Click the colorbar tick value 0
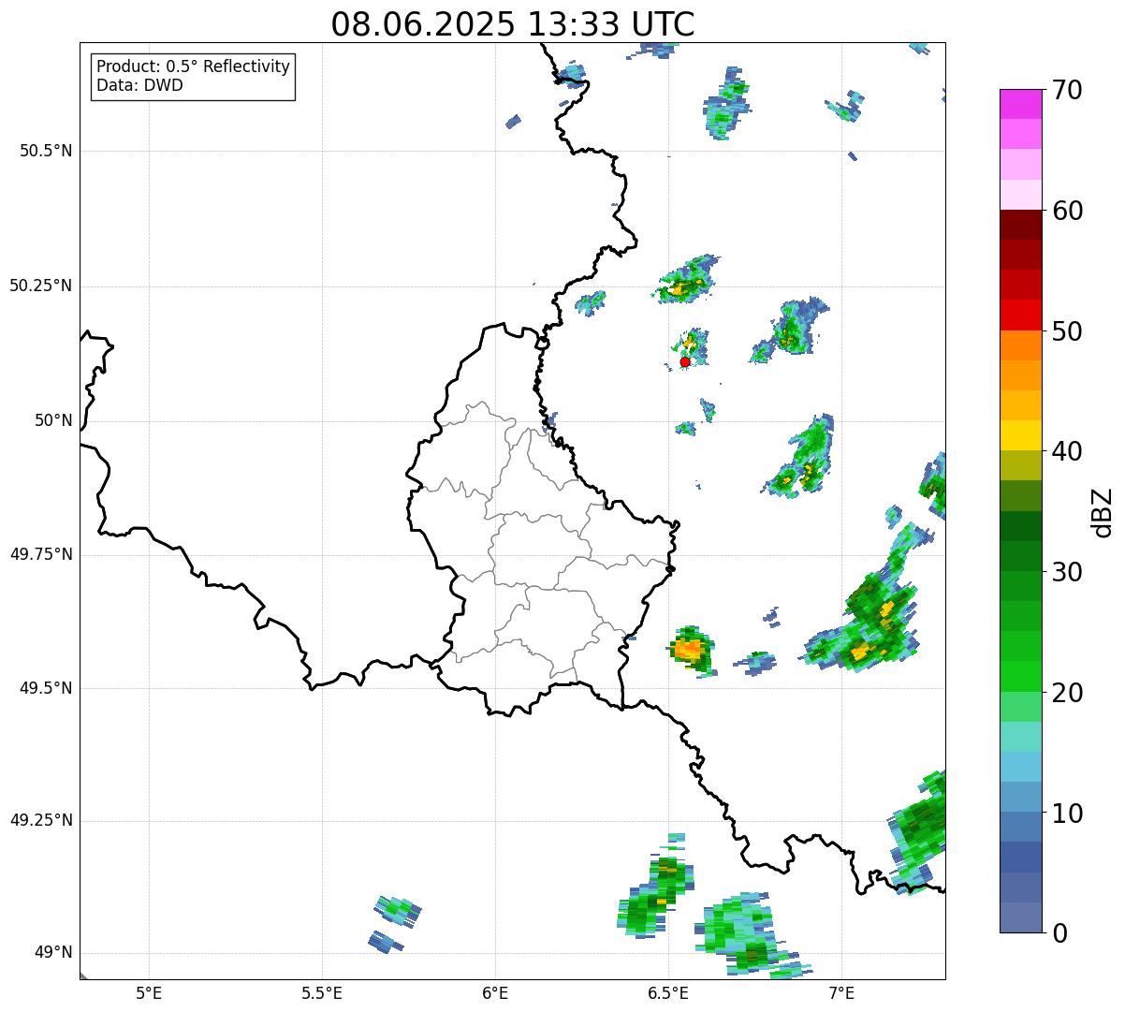 click(1060, 933)
